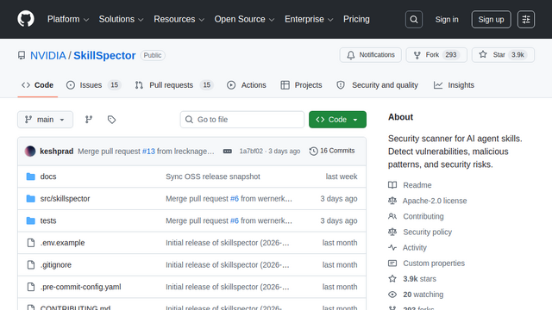
Task: Open the 20 watching link
Action: pyautogui.click(x=423, y=294)
